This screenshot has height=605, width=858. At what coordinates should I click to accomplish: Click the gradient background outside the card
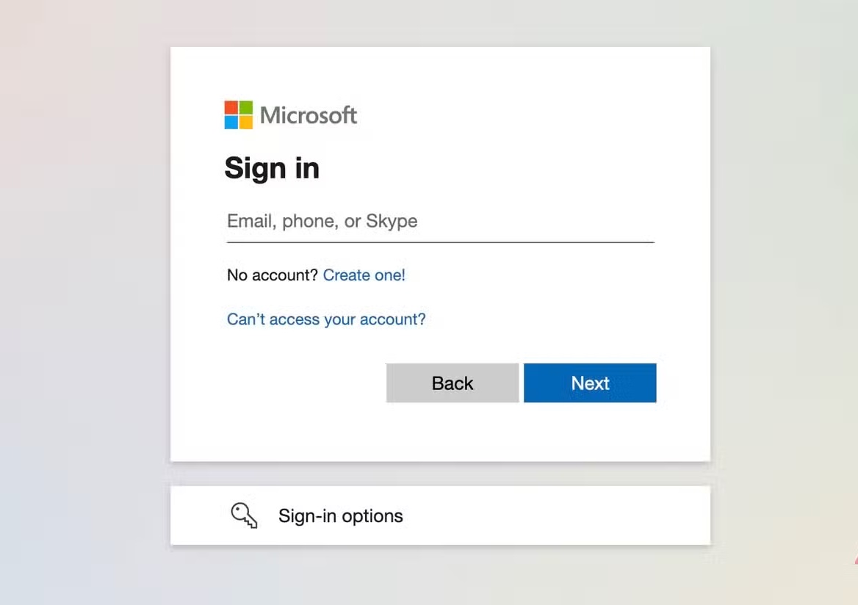(x=82, y=301)
